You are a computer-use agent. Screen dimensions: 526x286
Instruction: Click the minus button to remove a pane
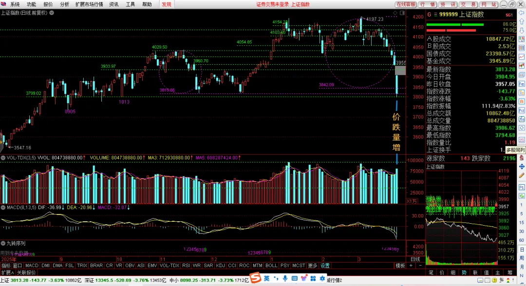(x=420, y=266)
